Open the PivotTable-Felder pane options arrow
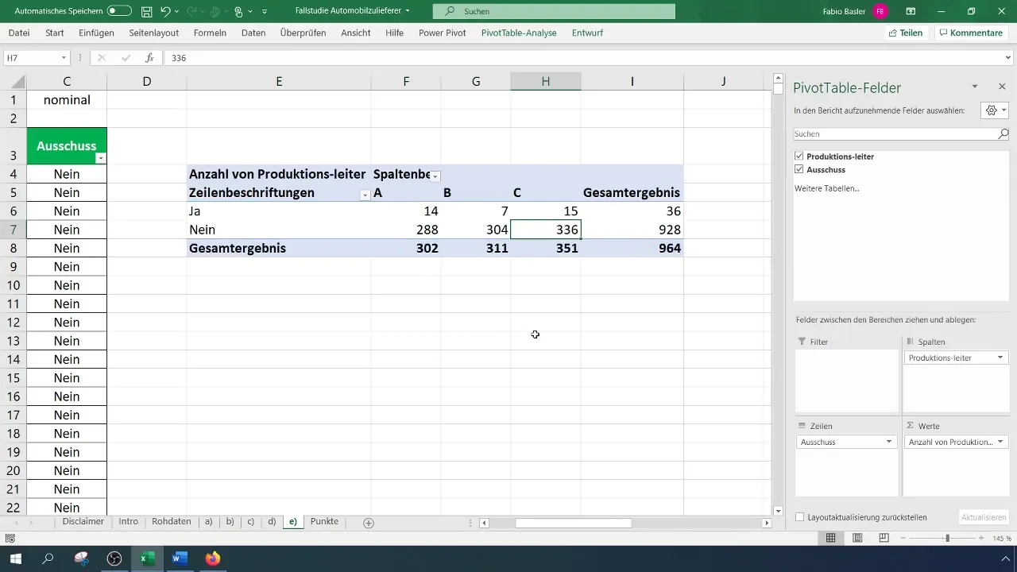Image resolution: width=1017 pixels, height=572 pixels. (975, 86)
